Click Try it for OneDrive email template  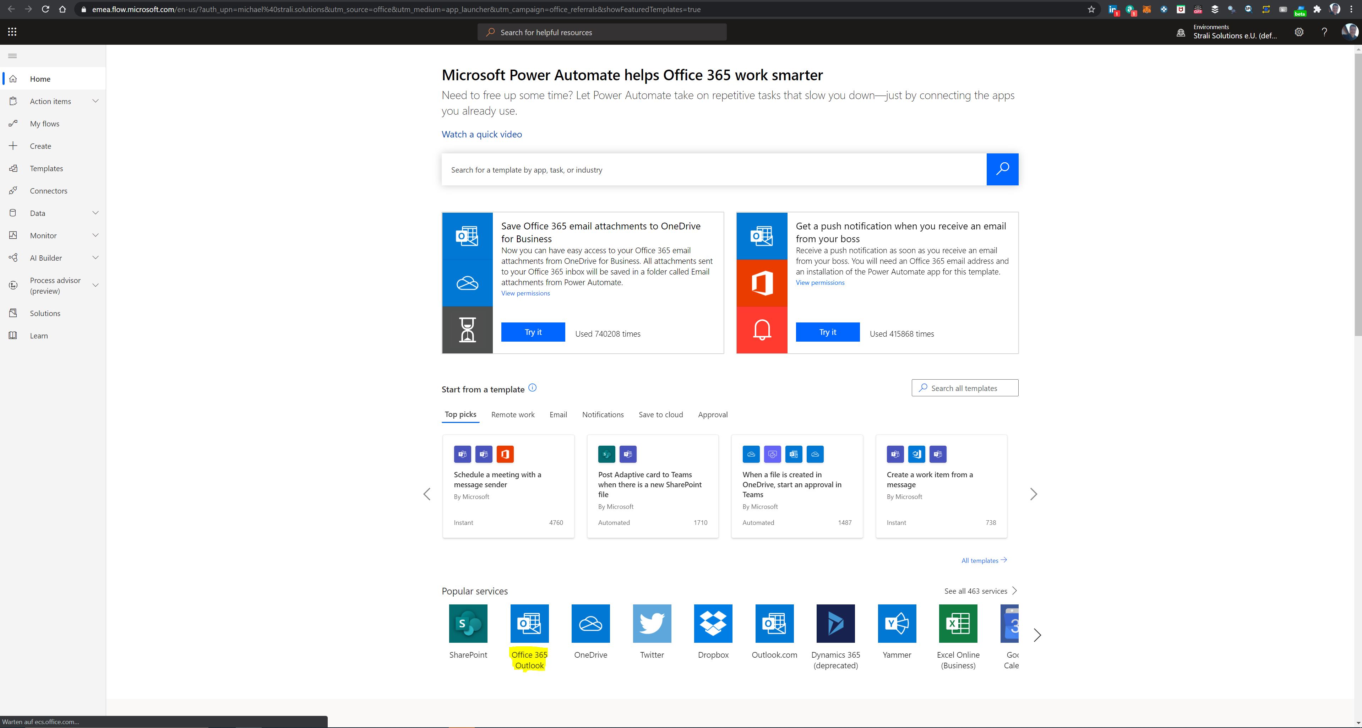click(x=532, y=332)
